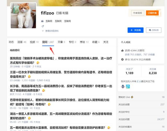Open 关注的话题 237 list
This screenshot has height=131, width=167.
click(x=141, y=104)
